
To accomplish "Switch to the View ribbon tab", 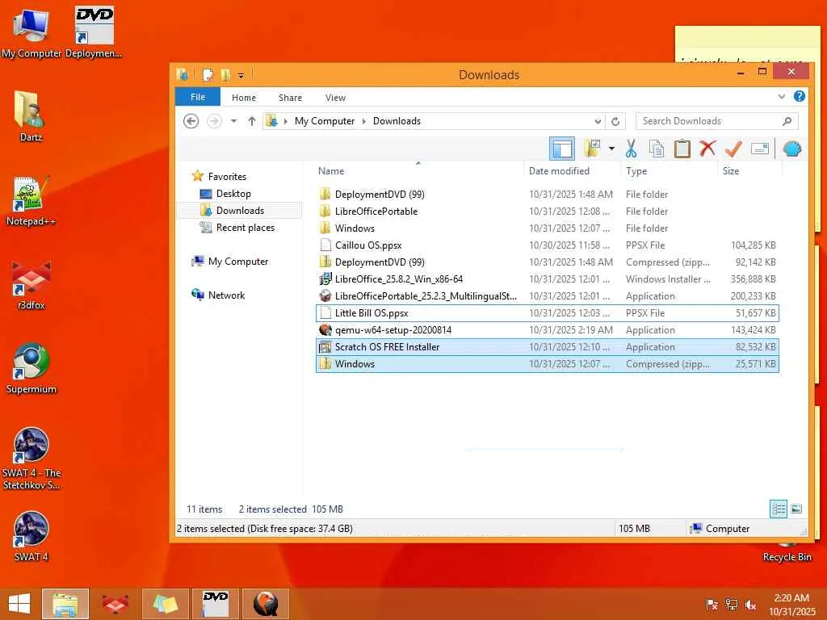I will pos(335,98).
